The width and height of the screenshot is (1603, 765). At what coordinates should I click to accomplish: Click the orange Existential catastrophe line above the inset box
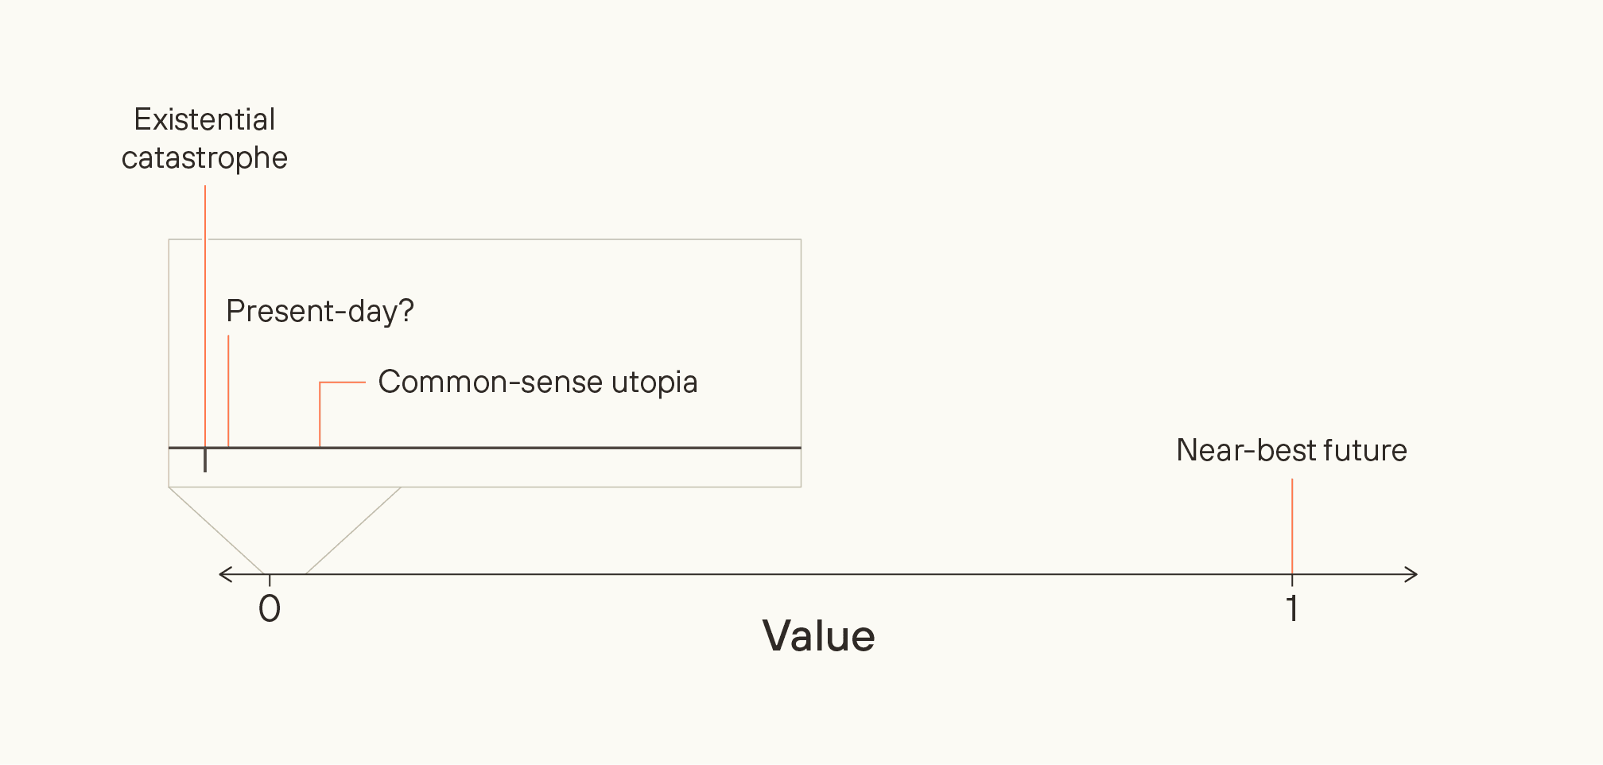pyautogui.click(x=205, y=211)
